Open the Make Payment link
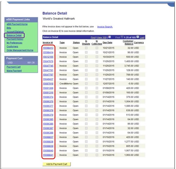Viewport: 176px width, 169px height. tap(14, 71)
